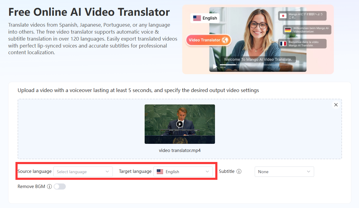This screenshot has height=208, width=359.
Task: Remove the uploaded video with the X button
Action: click(336, 105)
